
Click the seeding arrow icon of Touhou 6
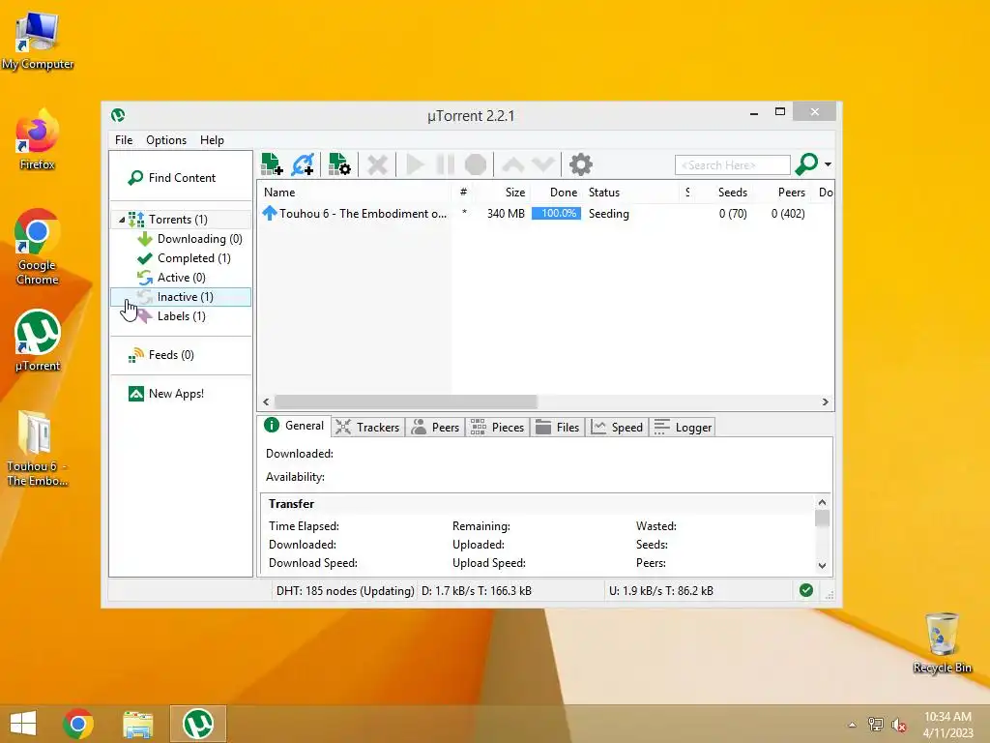[270, 214]
